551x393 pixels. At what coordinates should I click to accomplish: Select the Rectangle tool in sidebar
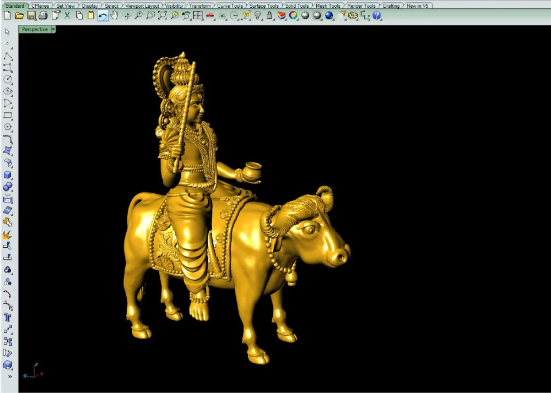(8, 115)
